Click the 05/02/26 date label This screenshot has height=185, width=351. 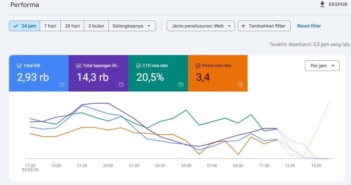click(30, 170)
